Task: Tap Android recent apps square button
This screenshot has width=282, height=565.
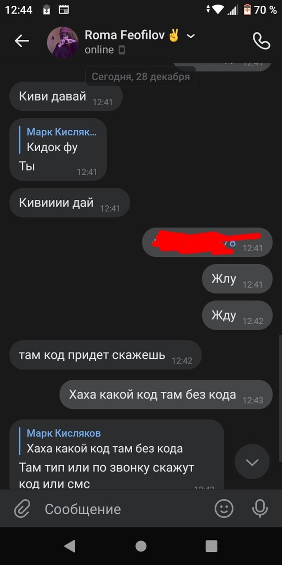Action: 211,546
